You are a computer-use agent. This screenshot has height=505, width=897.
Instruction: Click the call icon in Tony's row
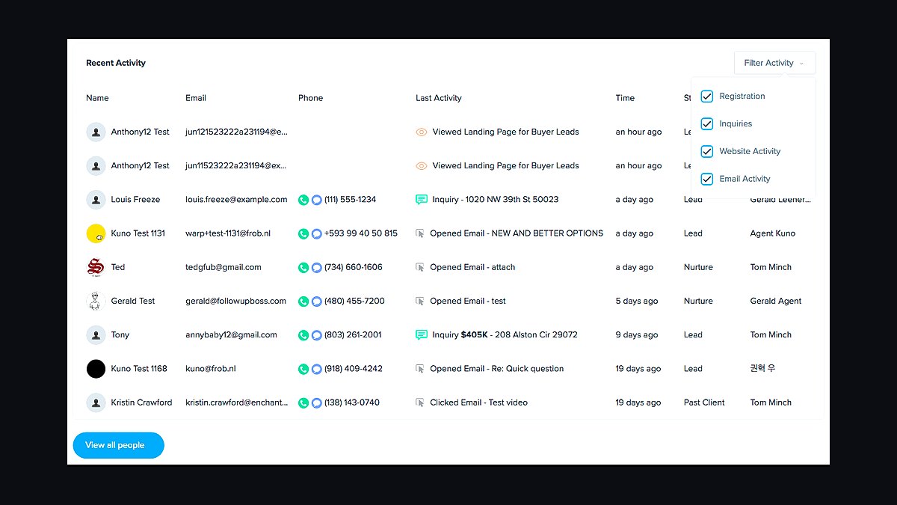303,335
